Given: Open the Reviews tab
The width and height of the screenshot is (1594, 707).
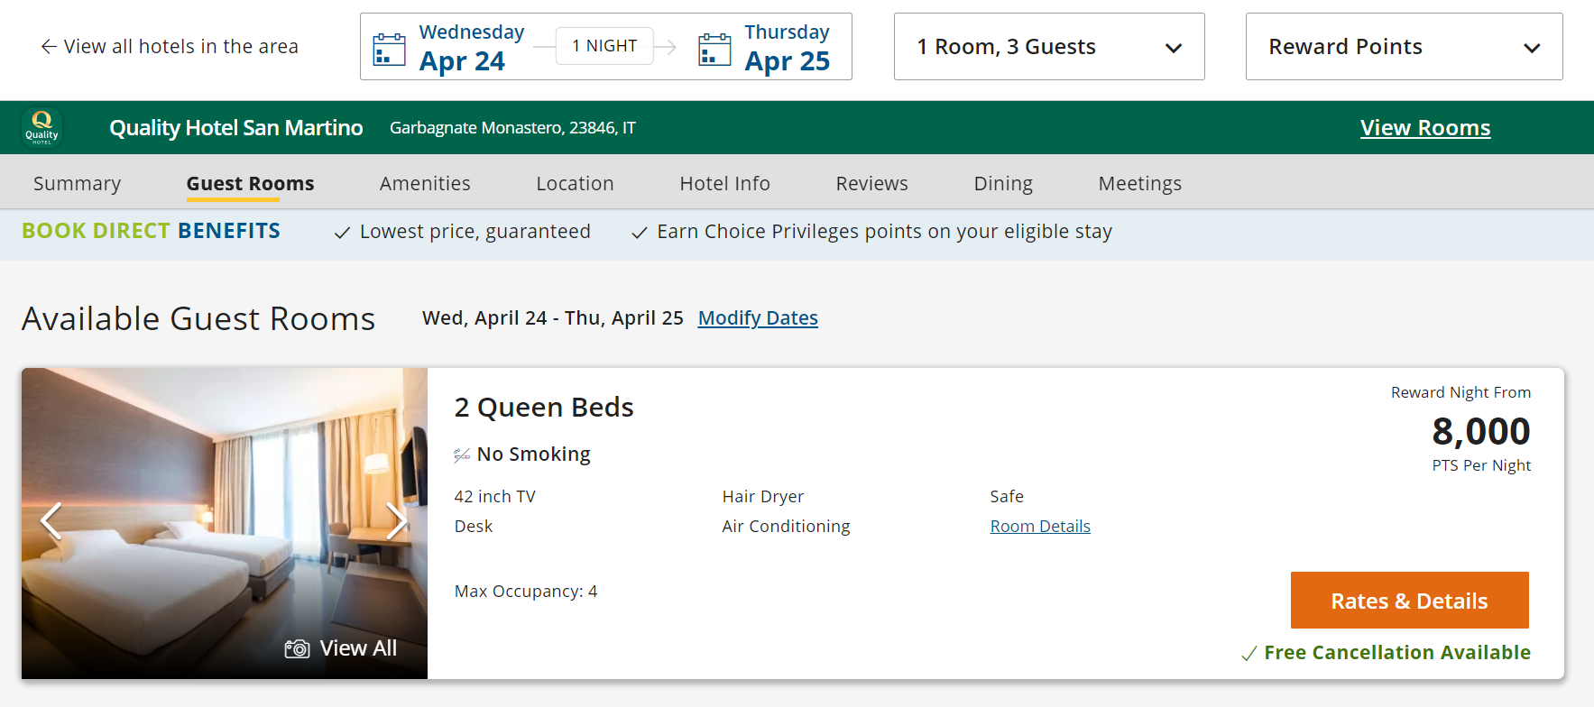Looking at the screenshot, I should pyautogui.click(x=871, y=184).
